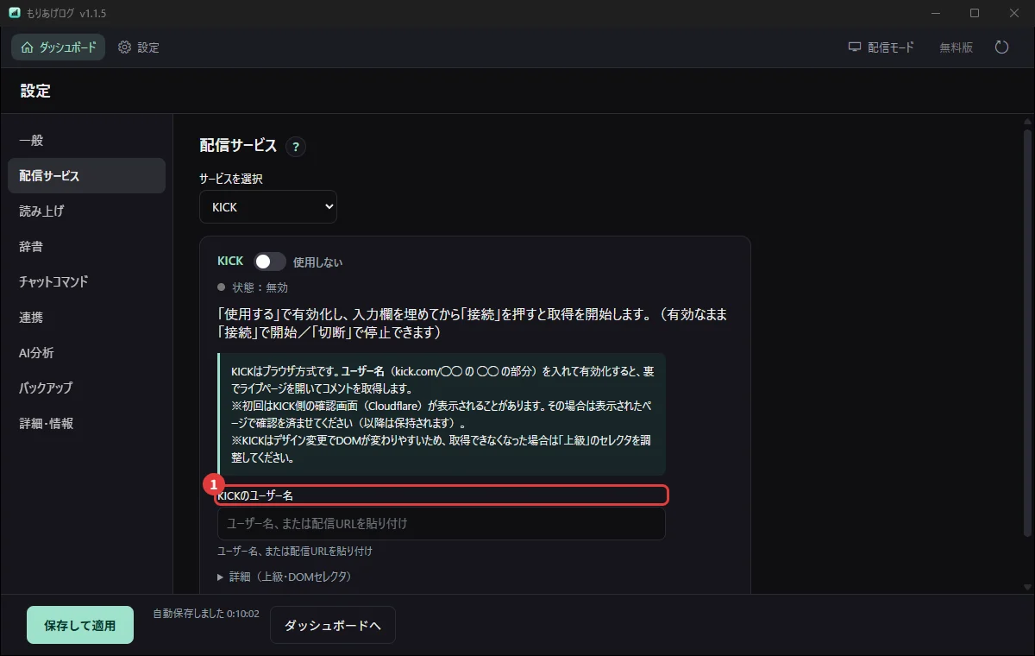1035x656 pixels.
Task: Click the gear icon next to 設定
Action: (125, 47)
